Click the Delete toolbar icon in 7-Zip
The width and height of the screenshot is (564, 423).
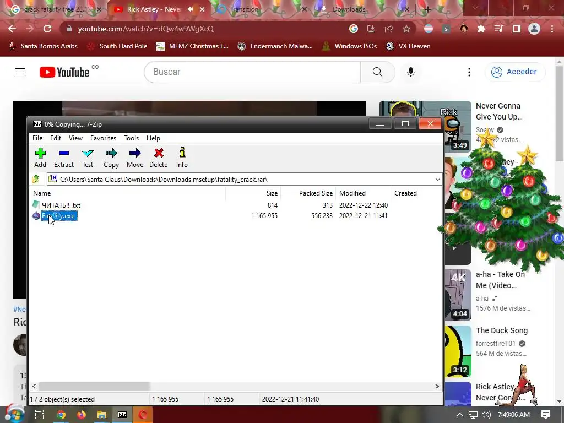[158, 158]
